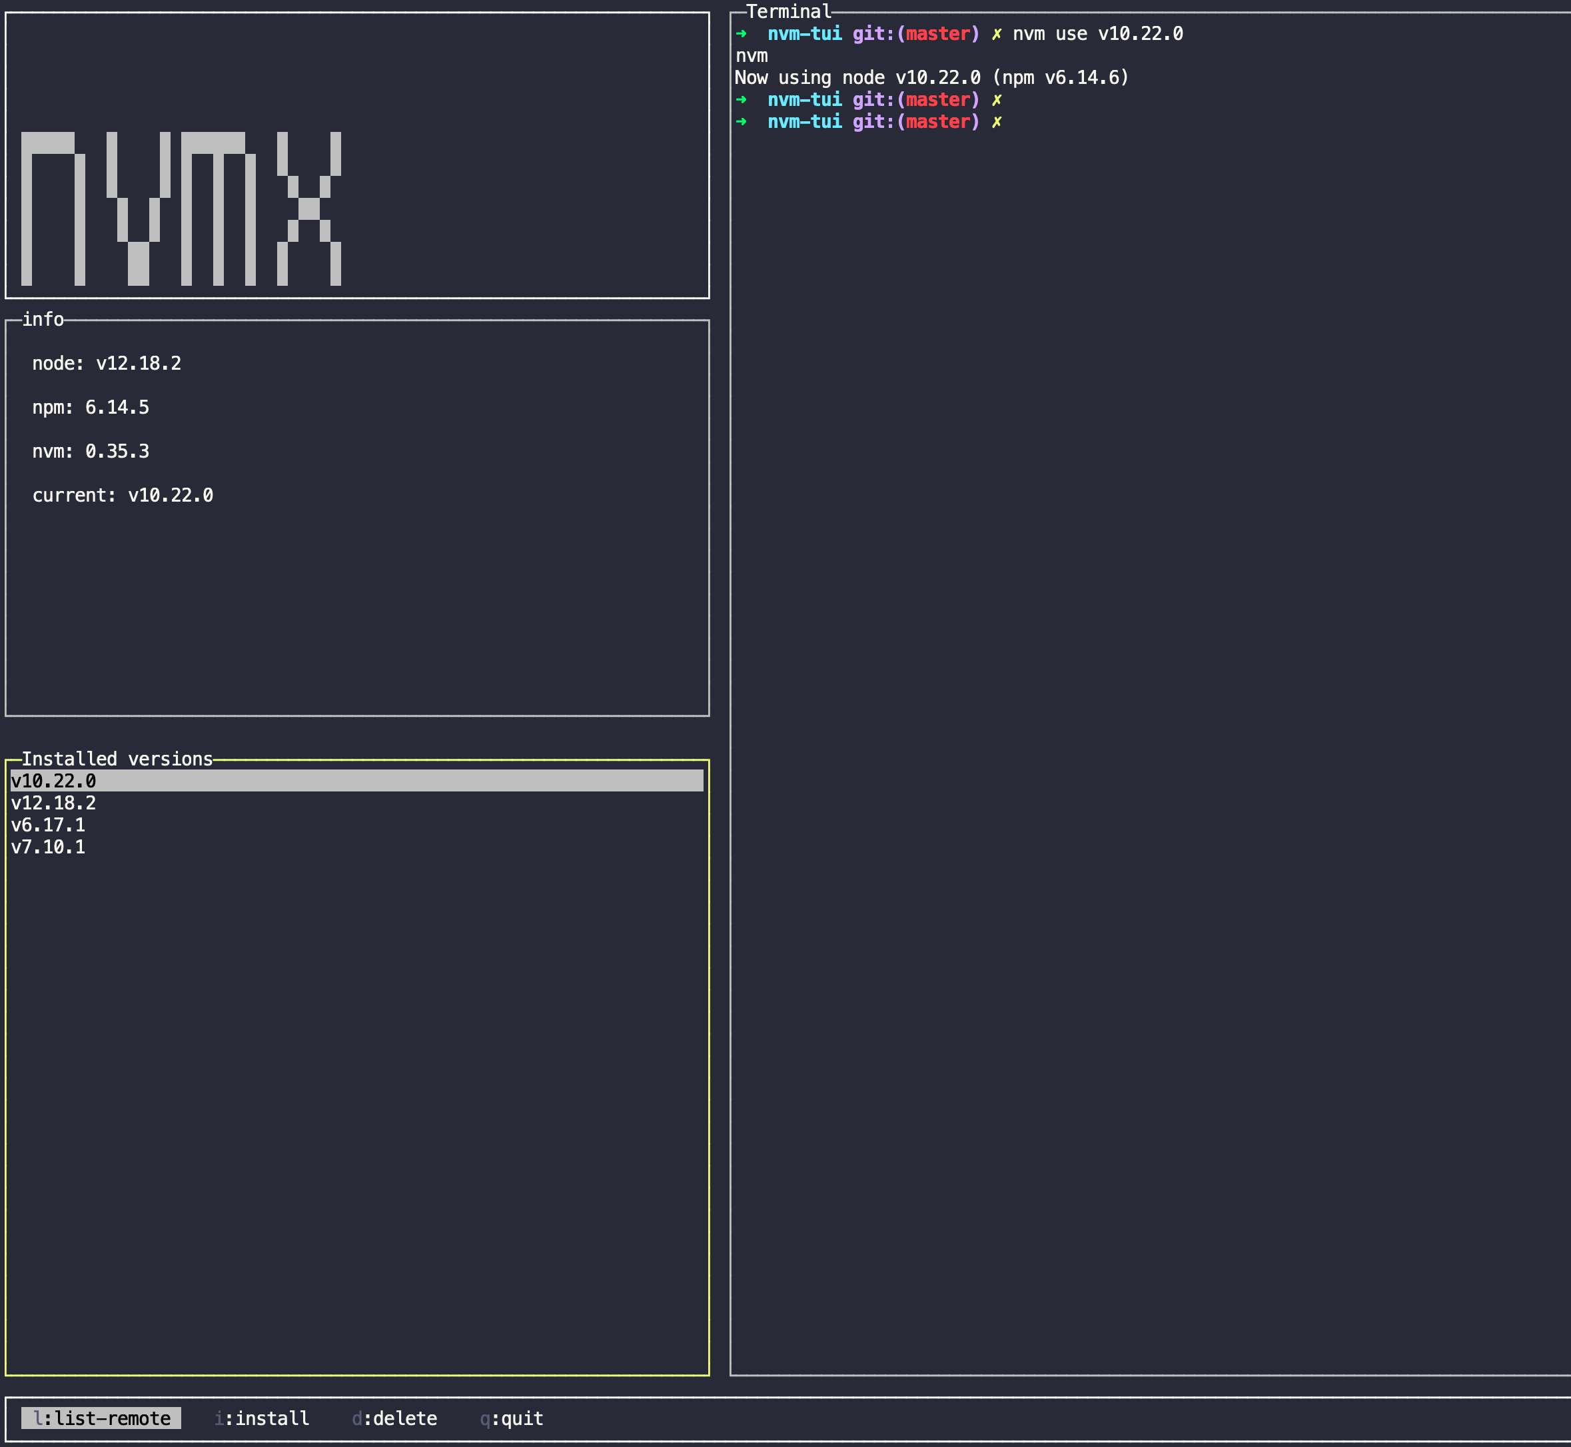1571x1447 pixels.
Task: Choose v6.17.1 from installed versions
Action: click(48, 825)
